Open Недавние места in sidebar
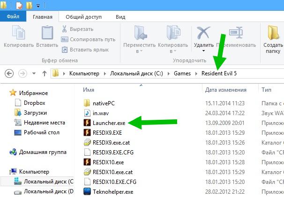 coord(45,123)
